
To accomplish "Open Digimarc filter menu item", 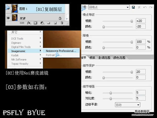I will point(25,43).
